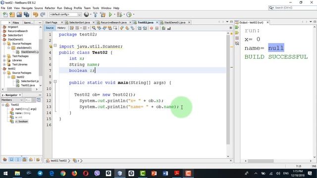Open File Explorer from the taskbar
The height and width of the screenshot is (178, 317).
17,174
